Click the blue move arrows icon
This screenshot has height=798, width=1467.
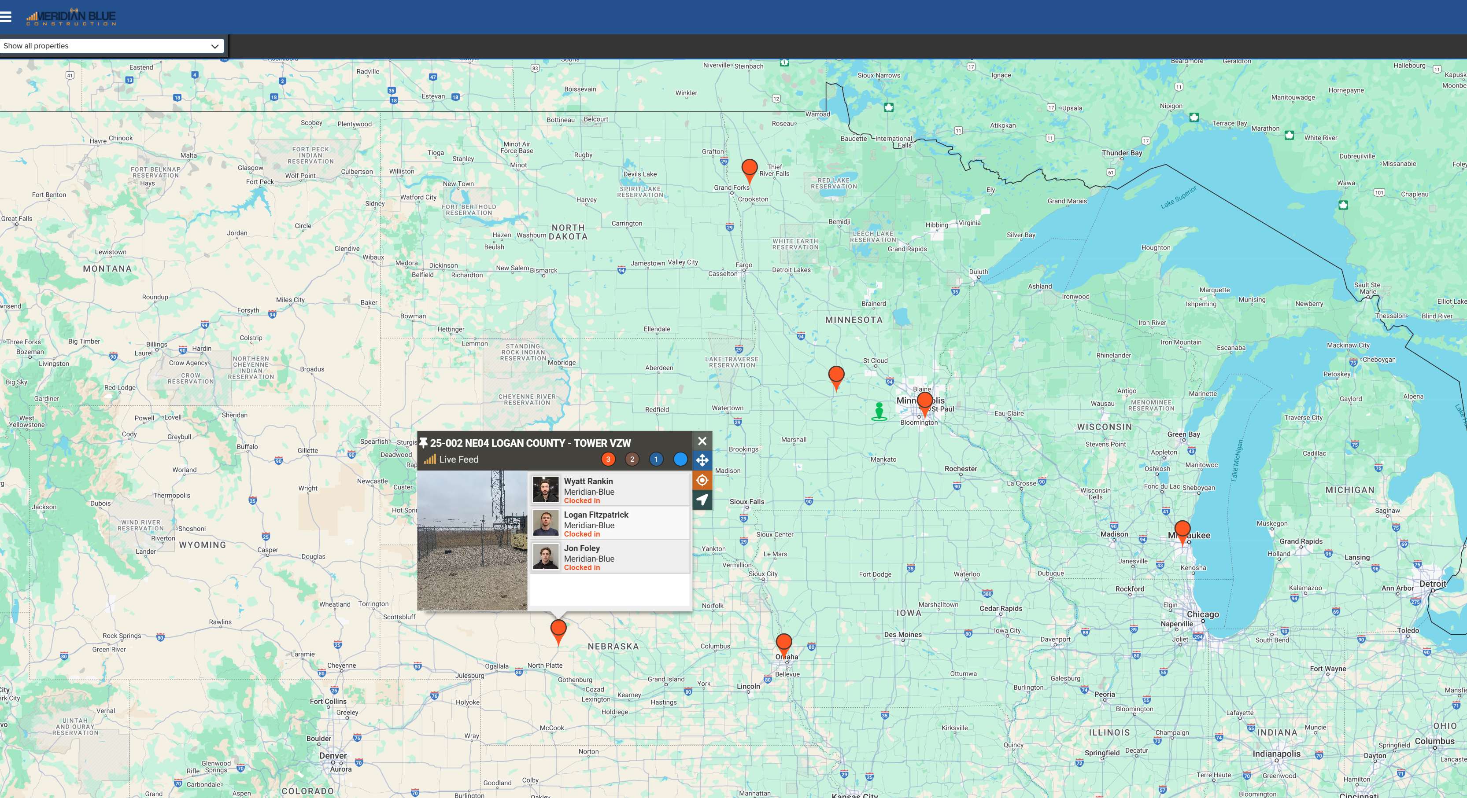(x=702, y=460)
